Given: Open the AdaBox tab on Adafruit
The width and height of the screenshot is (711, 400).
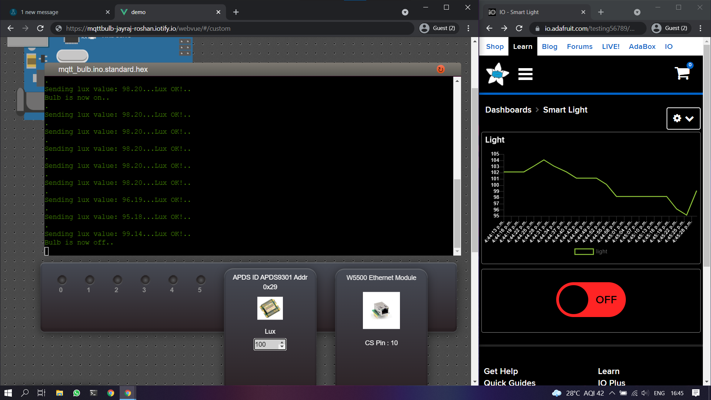Looking at the screenshot, I should click(x=642, y=46).
